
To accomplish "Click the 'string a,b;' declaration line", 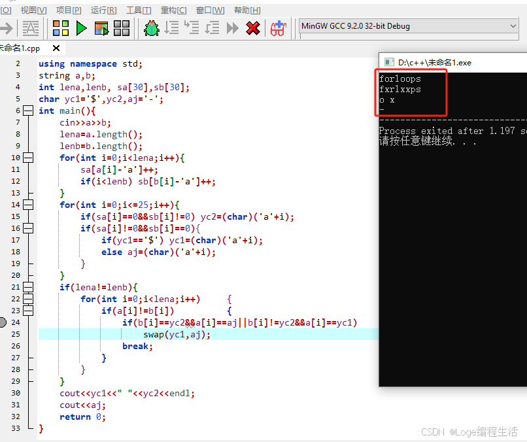I will [67, 76].
